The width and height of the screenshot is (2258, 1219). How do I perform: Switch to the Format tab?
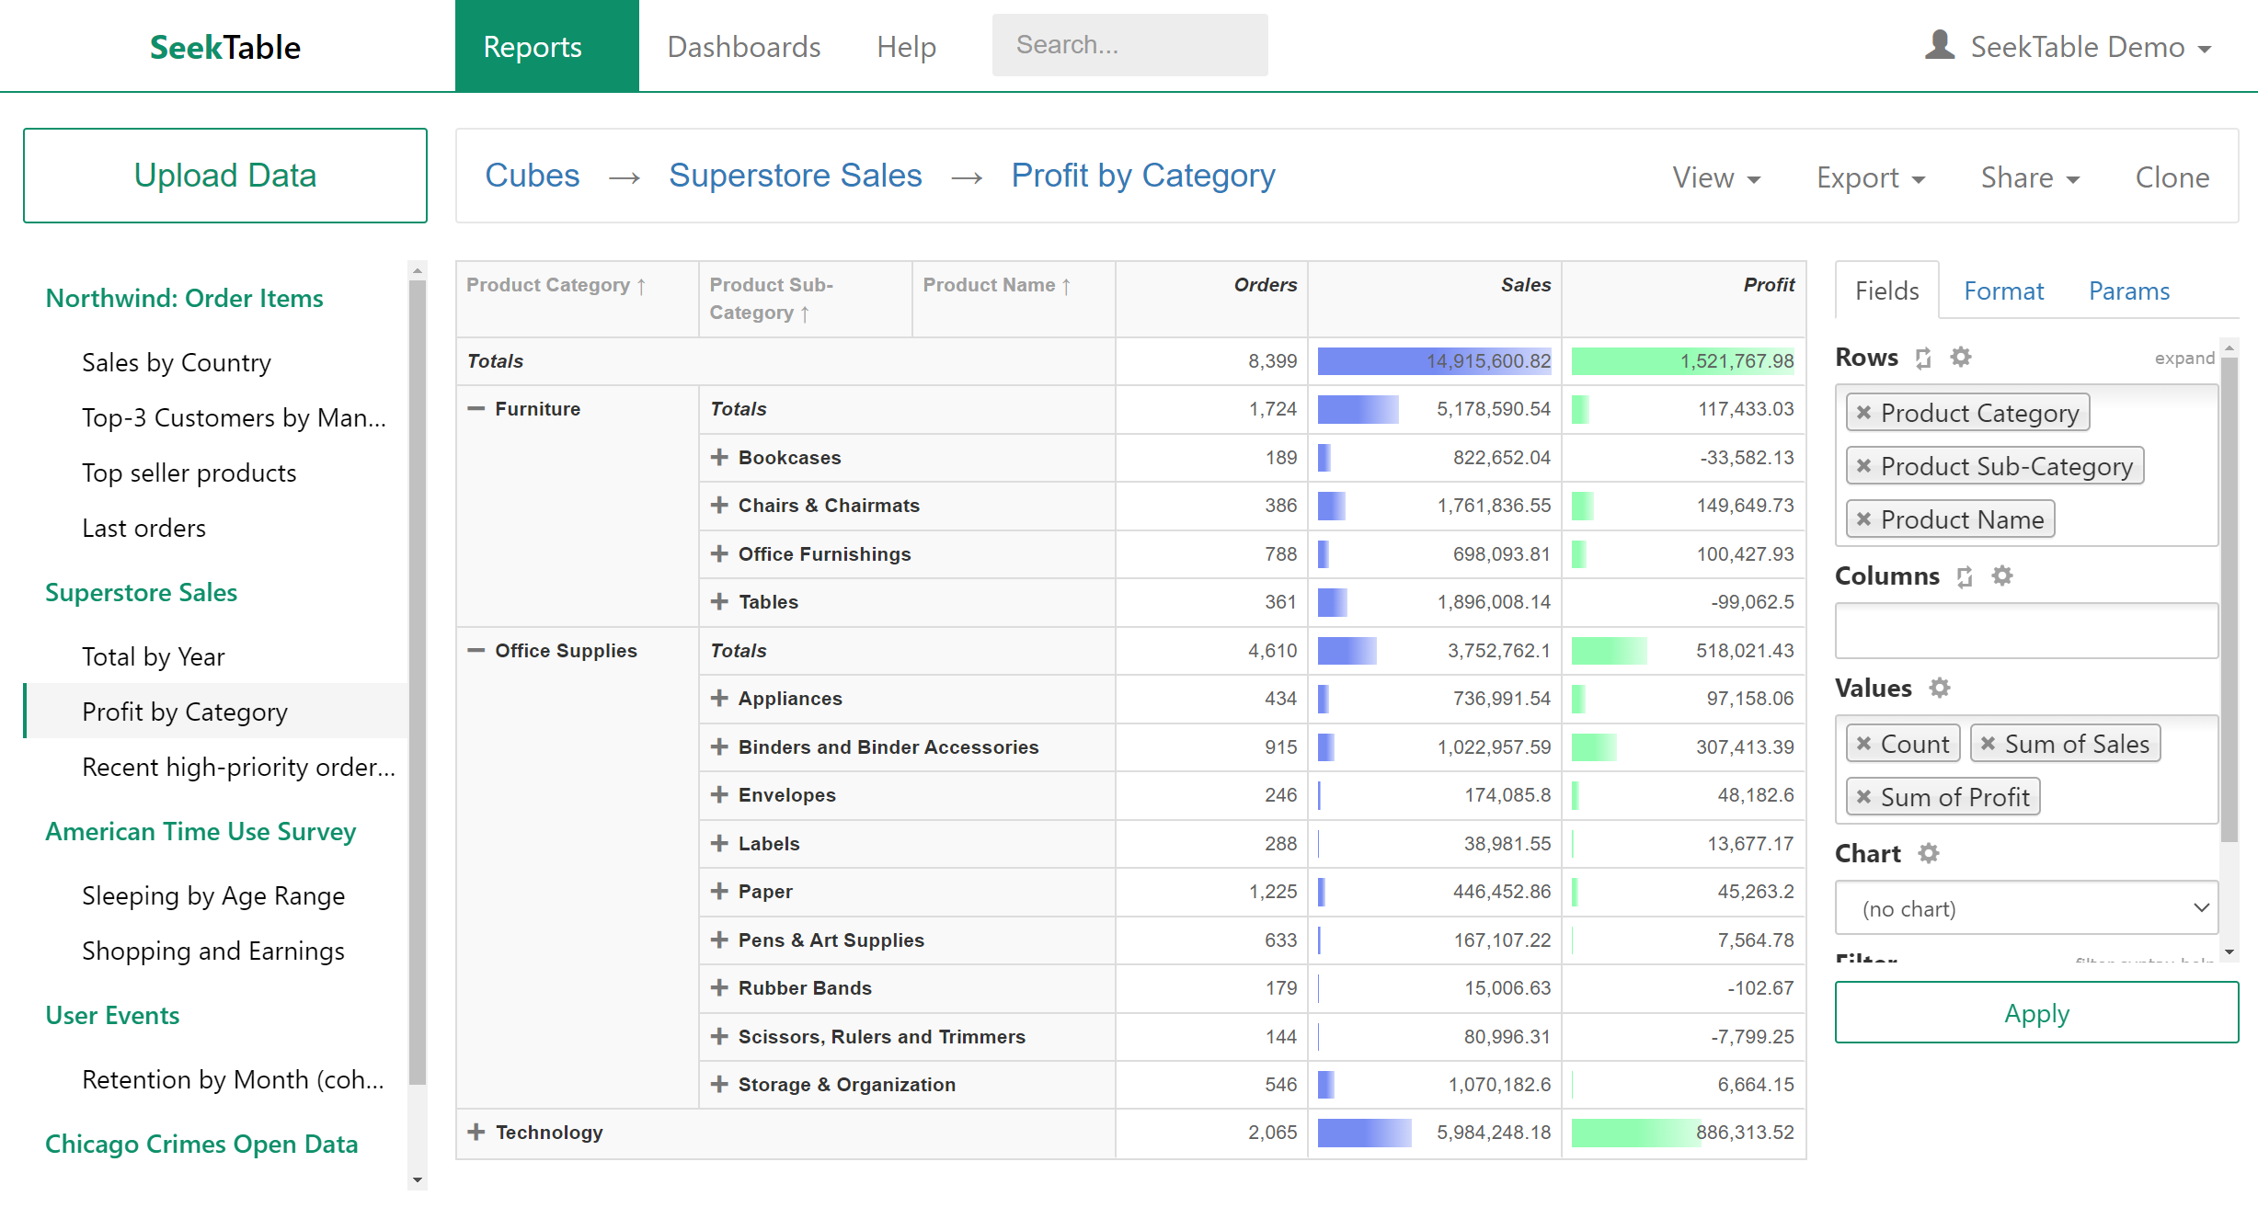tap(2003, 291)
